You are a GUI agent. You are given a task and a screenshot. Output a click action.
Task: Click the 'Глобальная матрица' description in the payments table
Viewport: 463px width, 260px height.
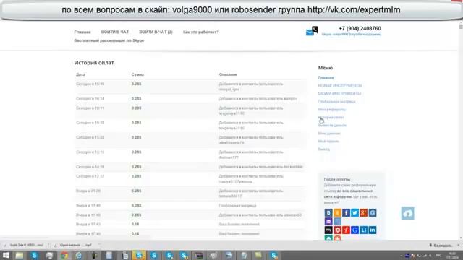pos(237,206)
